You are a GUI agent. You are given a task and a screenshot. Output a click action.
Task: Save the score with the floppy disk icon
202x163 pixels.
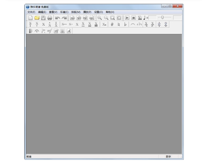point(43,18)
